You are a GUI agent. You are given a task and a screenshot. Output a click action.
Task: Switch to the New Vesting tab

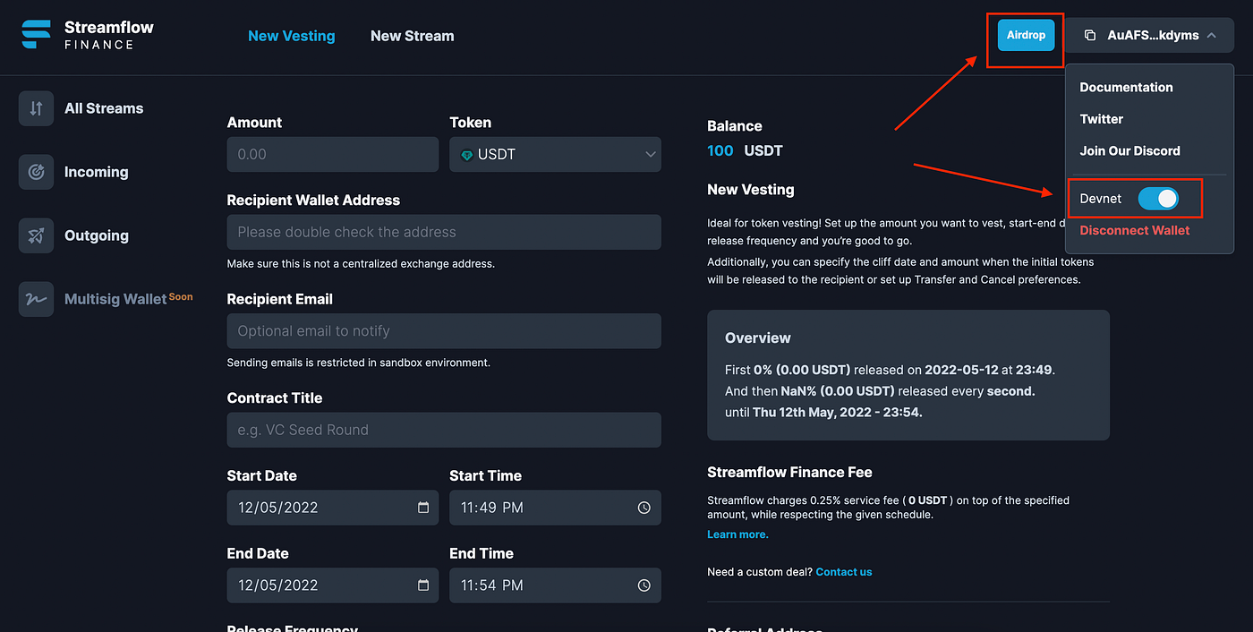pyautogui.click(x=292, y=36)
